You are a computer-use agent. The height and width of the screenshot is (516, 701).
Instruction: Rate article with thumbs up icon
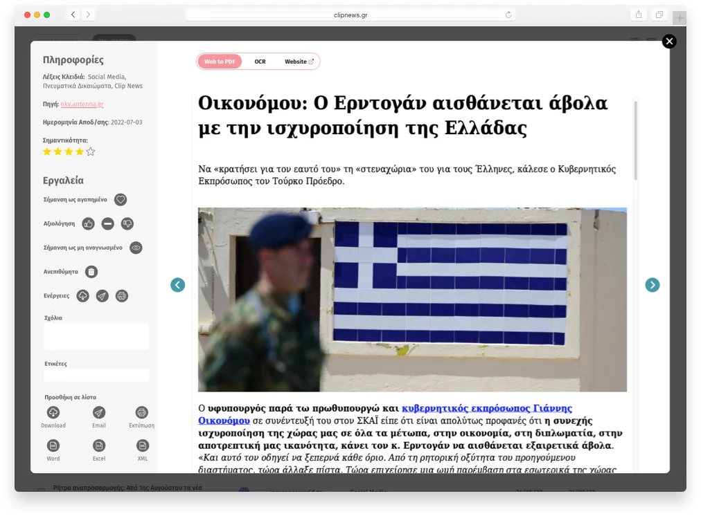point(88,223)
